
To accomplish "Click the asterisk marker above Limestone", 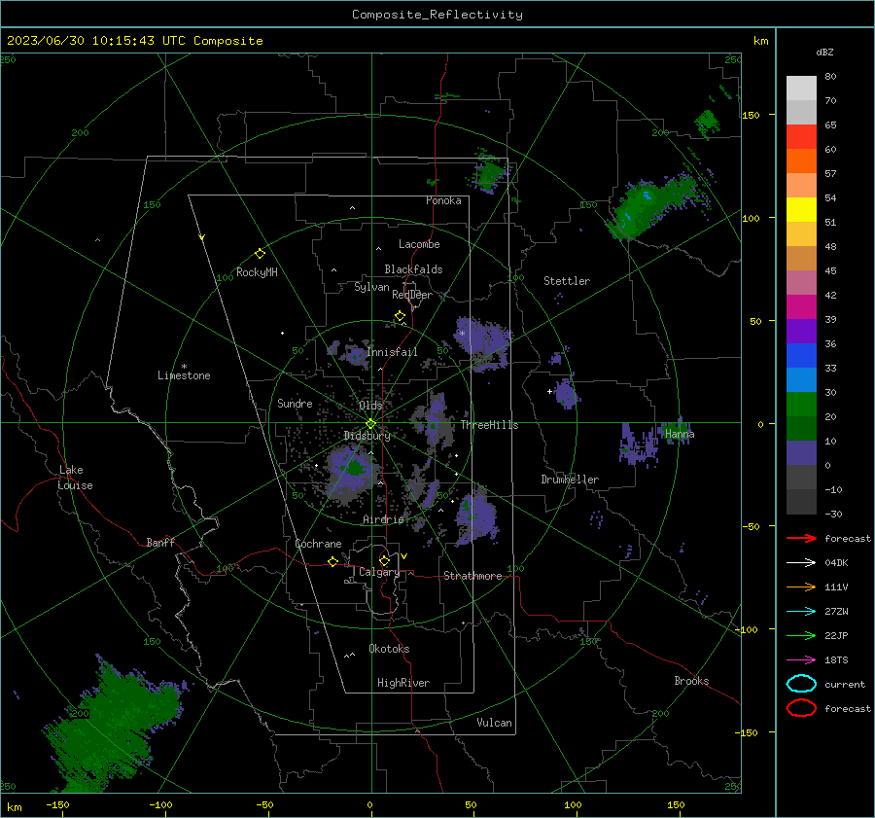I will pos(184,367).
